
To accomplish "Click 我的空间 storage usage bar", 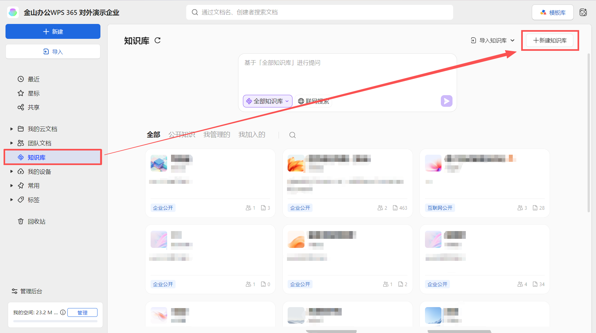I will (x=55, y=321).
